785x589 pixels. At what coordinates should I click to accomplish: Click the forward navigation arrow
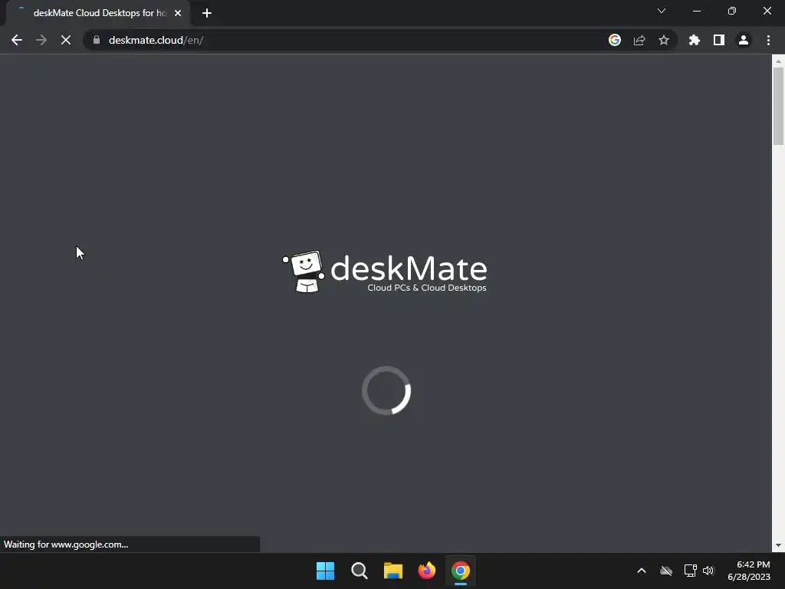click(x=41, y=40)
